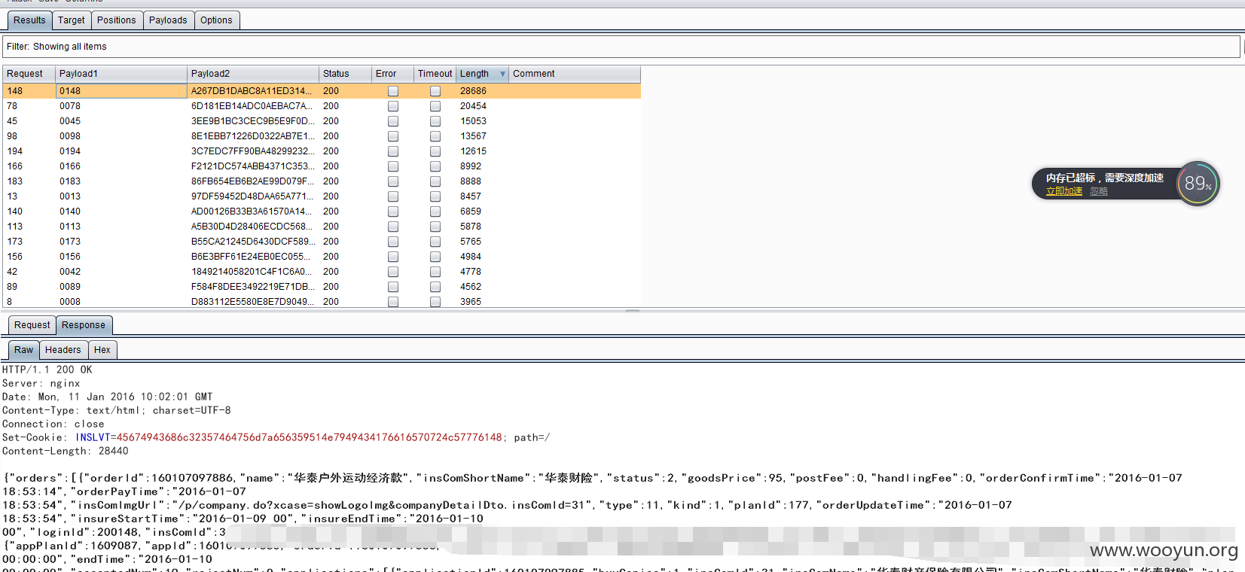Select row with payload2 3C7EDC7FF90BA48299232
Screen dimensions: 1245x572
[x=322, y=151]
